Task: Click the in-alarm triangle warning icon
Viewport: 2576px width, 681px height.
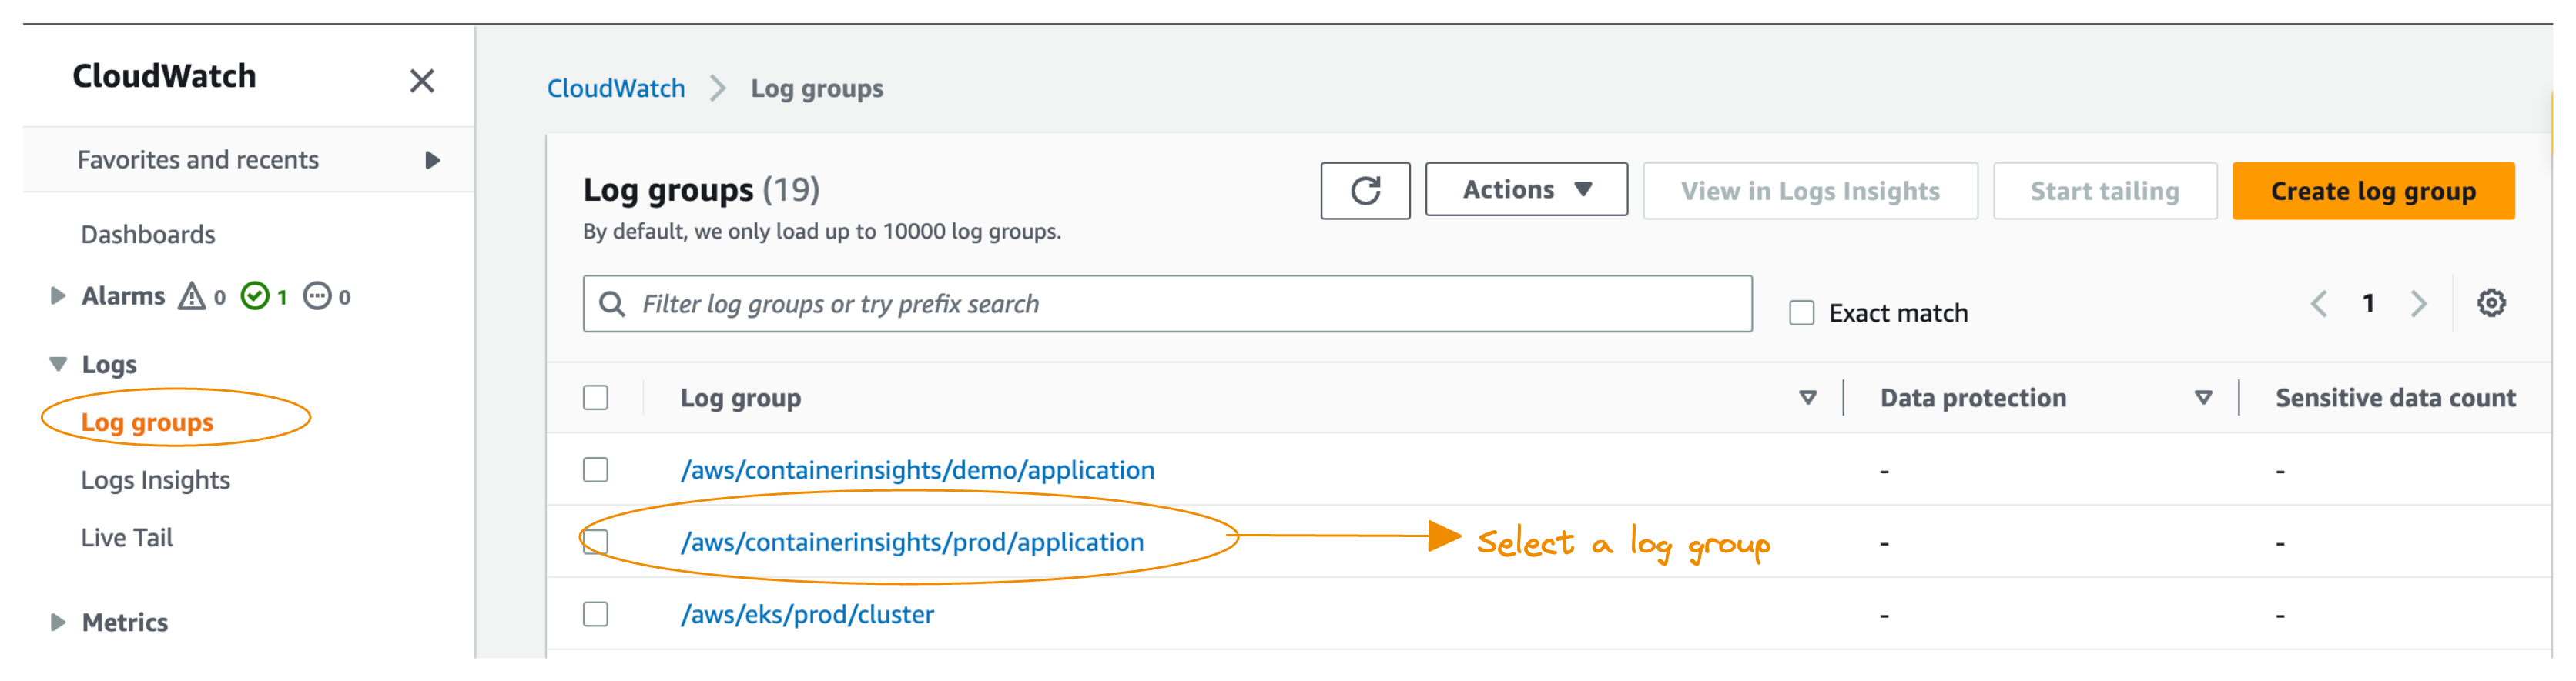Action: coord(192,296)
